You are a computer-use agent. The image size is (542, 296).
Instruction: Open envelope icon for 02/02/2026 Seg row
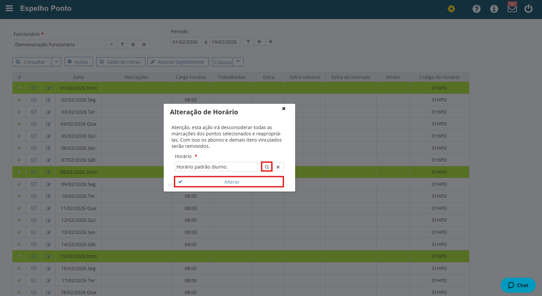[x=34, y=100]
